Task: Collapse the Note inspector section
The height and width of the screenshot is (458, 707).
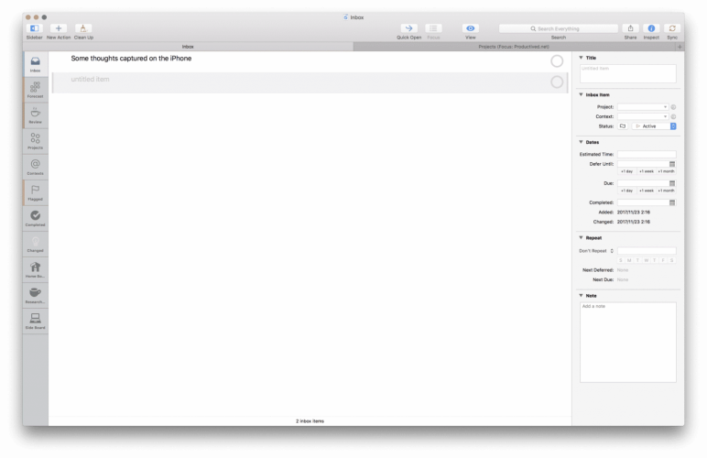Action: point(581,296)
